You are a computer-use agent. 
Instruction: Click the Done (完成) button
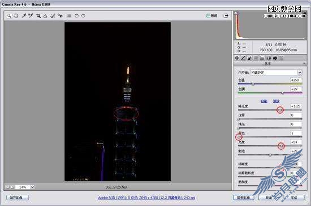point(294,198)
